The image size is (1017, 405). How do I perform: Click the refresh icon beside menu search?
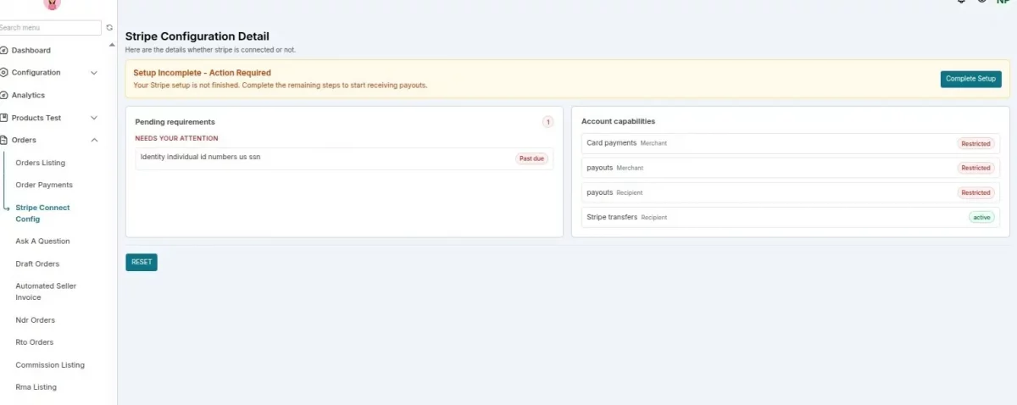tap(109, 28)
